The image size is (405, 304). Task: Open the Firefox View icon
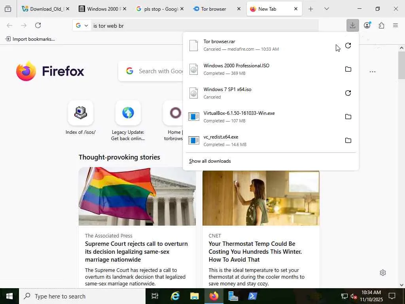(8, 9)
